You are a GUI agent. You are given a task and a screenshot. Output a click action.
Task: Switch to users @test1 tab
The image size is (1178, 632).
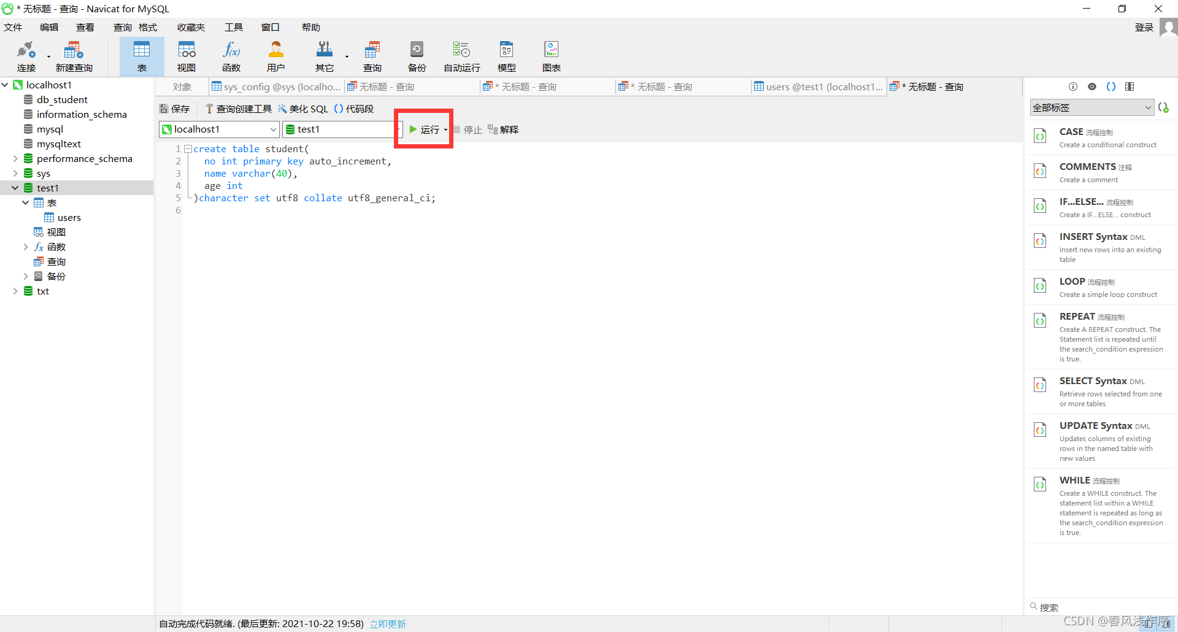pyautogui.click(x=818, y=87)
